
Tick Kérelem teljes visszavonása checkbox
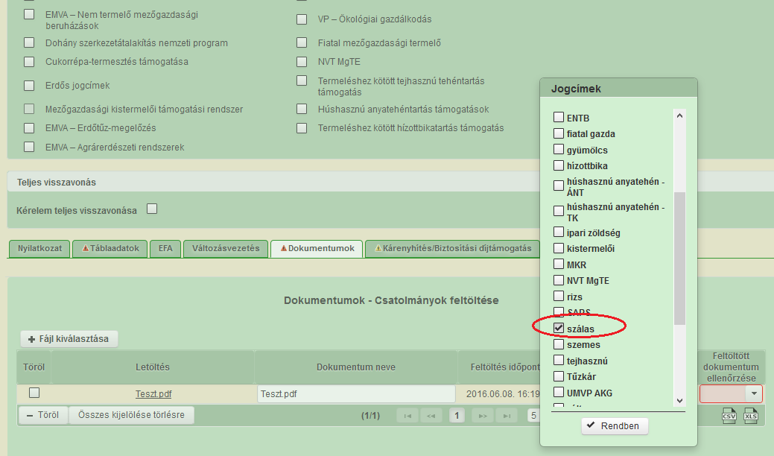pyautogui.click(x=152, y=209)
